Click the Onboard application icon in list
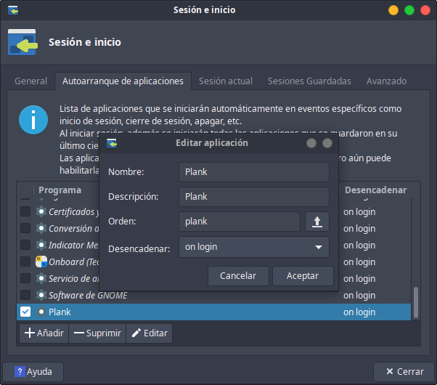 tap(41, 262)
